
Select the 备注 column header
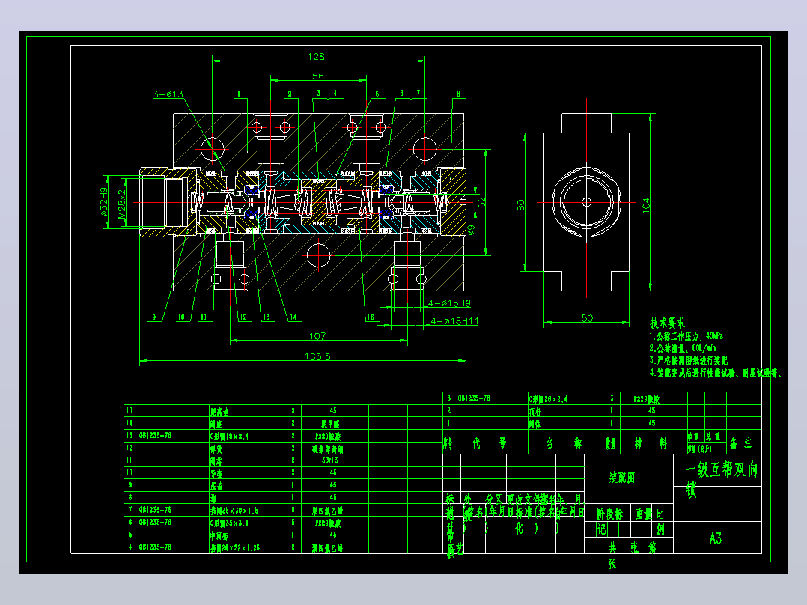pyautogui.click(x=741, y=443)
